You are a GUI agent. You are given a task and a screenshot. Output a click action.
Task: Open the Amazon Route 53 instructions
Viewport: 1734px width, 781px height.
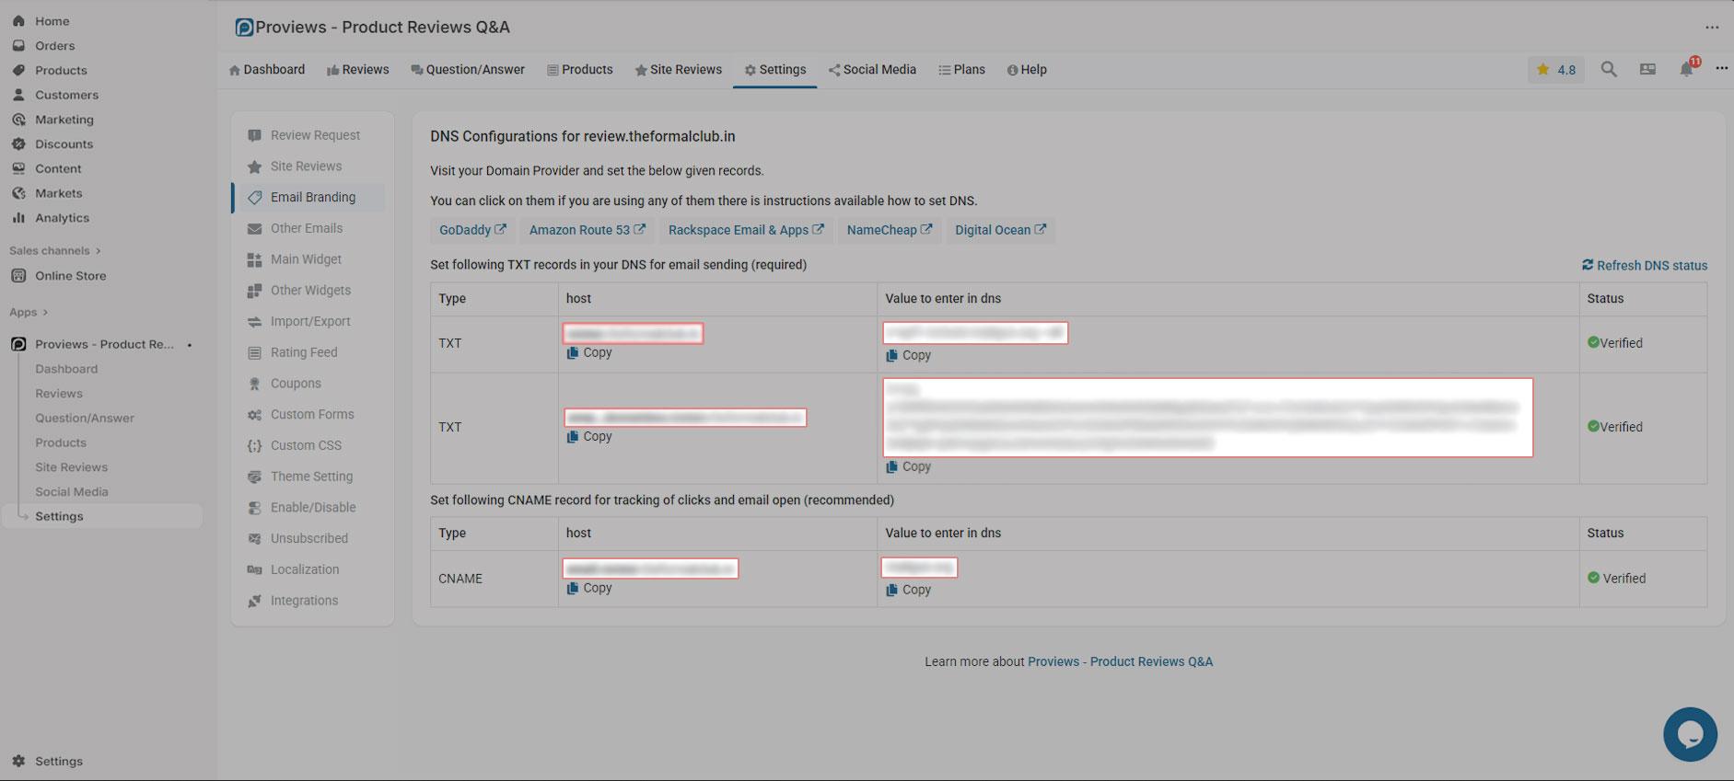pyautogui.click(x=587, y=230)
